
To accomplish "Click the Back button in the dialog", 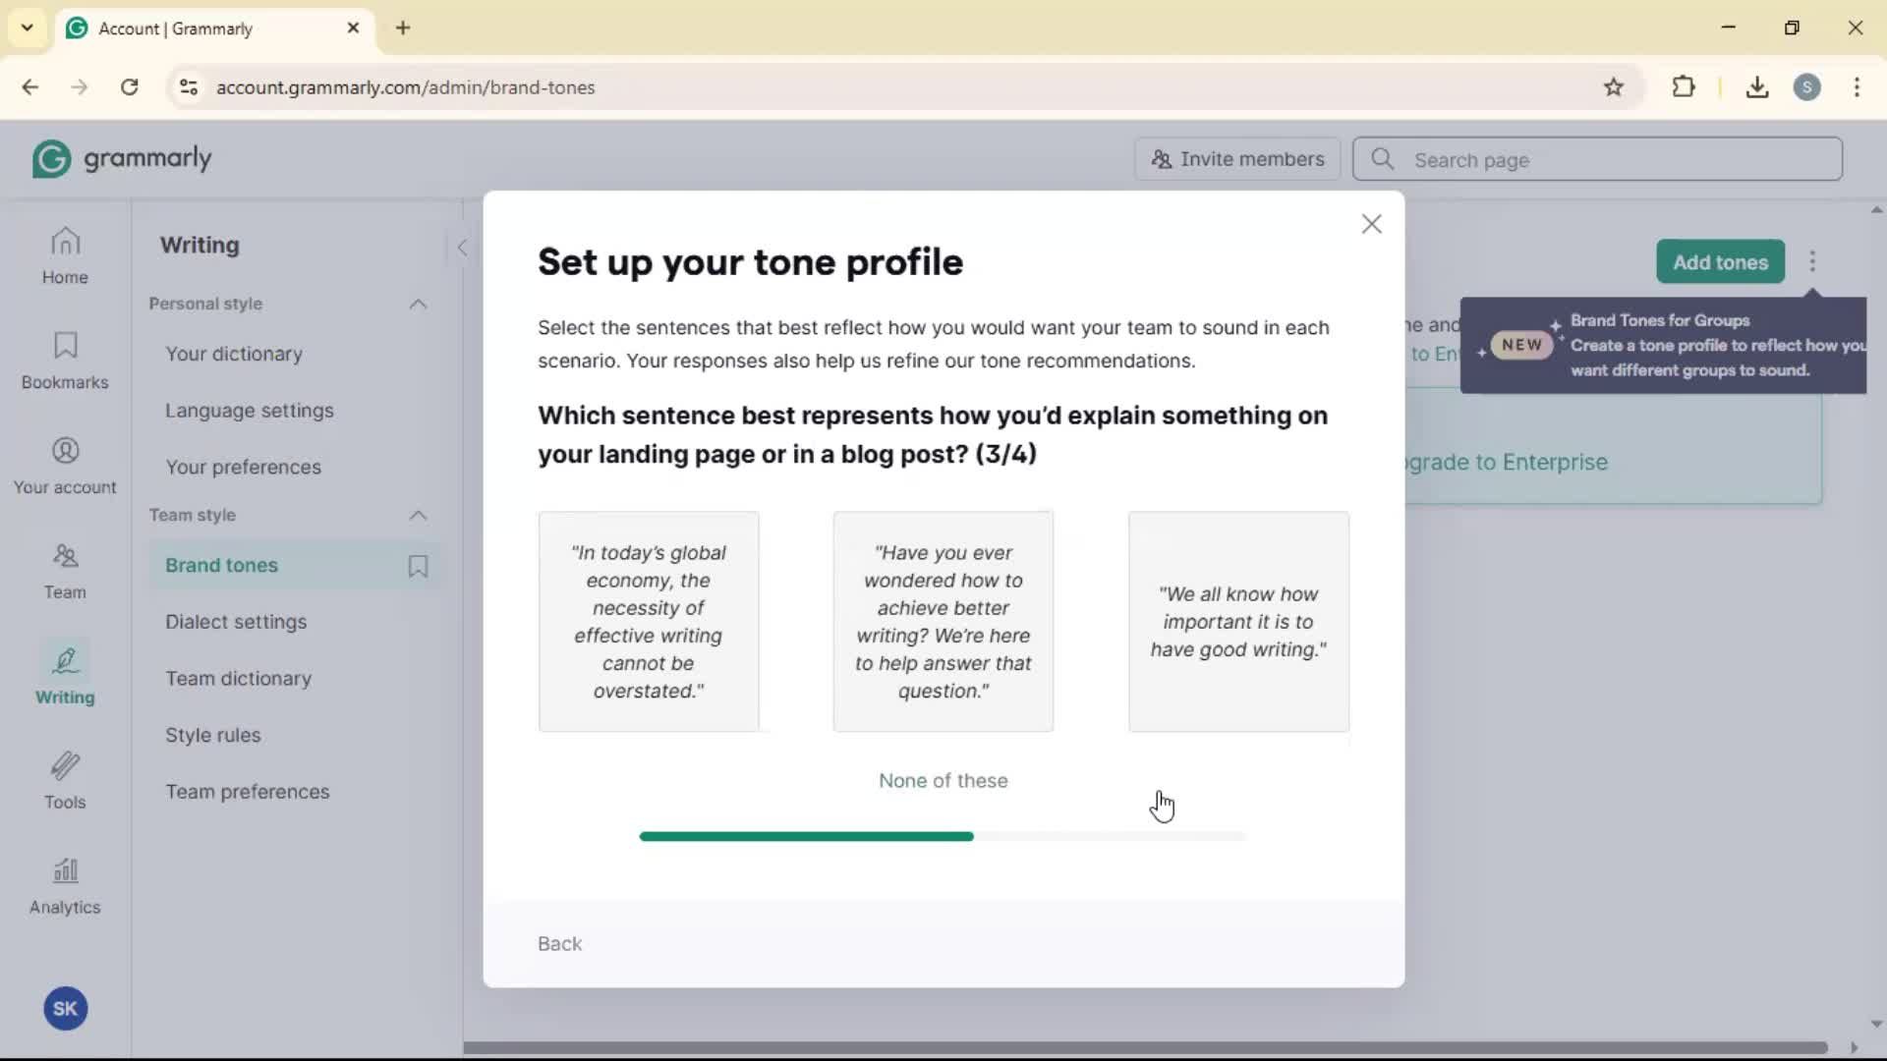I will point(559,943).
